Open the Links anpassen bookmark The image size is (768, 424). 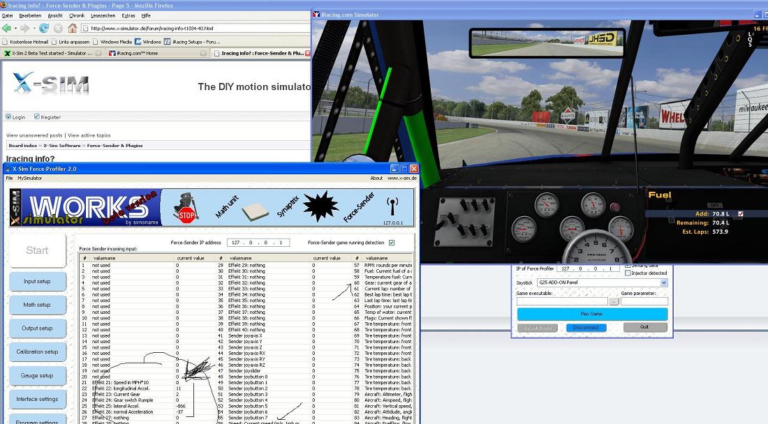71,42
